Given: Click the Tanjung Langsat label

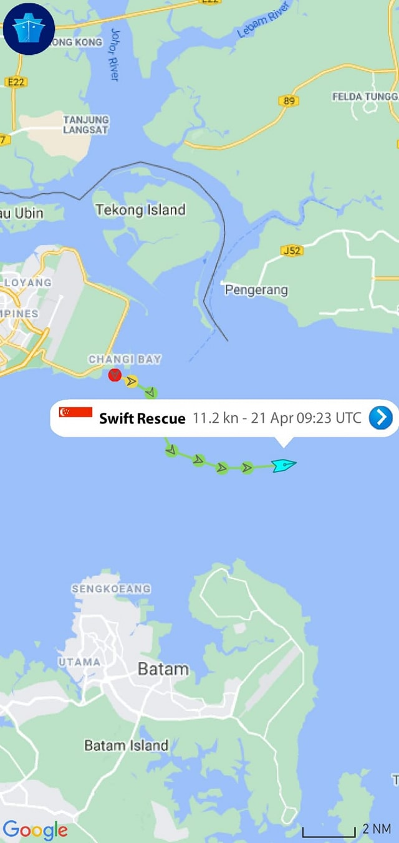Looking at the screenshot, I should pos(85,125).
